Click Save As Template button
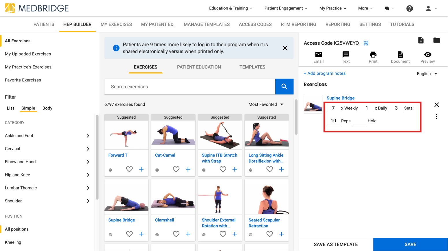The height and width of the screenshot is (251, 448). (336, 244)
